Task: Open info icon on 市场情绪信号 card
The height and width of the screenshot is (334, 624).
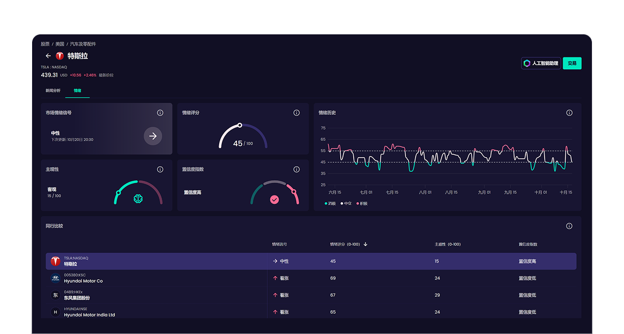Action: coord(160,113)
